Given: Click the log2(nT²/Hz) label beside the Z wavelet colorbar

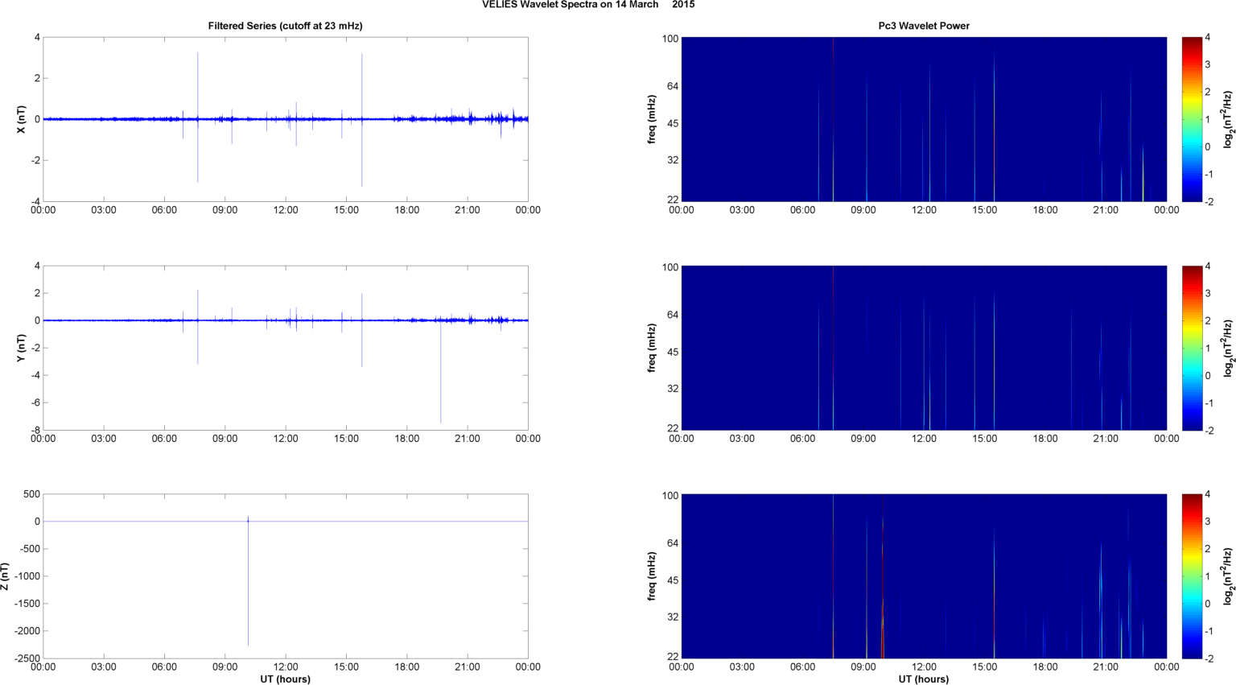Looking at the screenshot, I should (1228, 576).
